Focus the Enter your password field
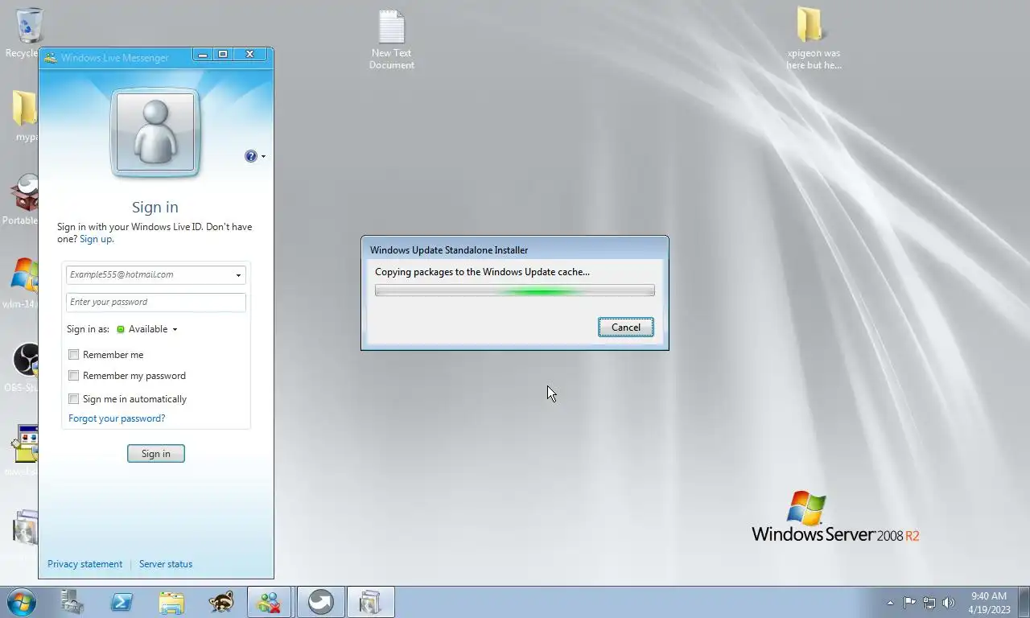Screen dimensions: 1030x618 pyautogui.click(x=156, y=303)
